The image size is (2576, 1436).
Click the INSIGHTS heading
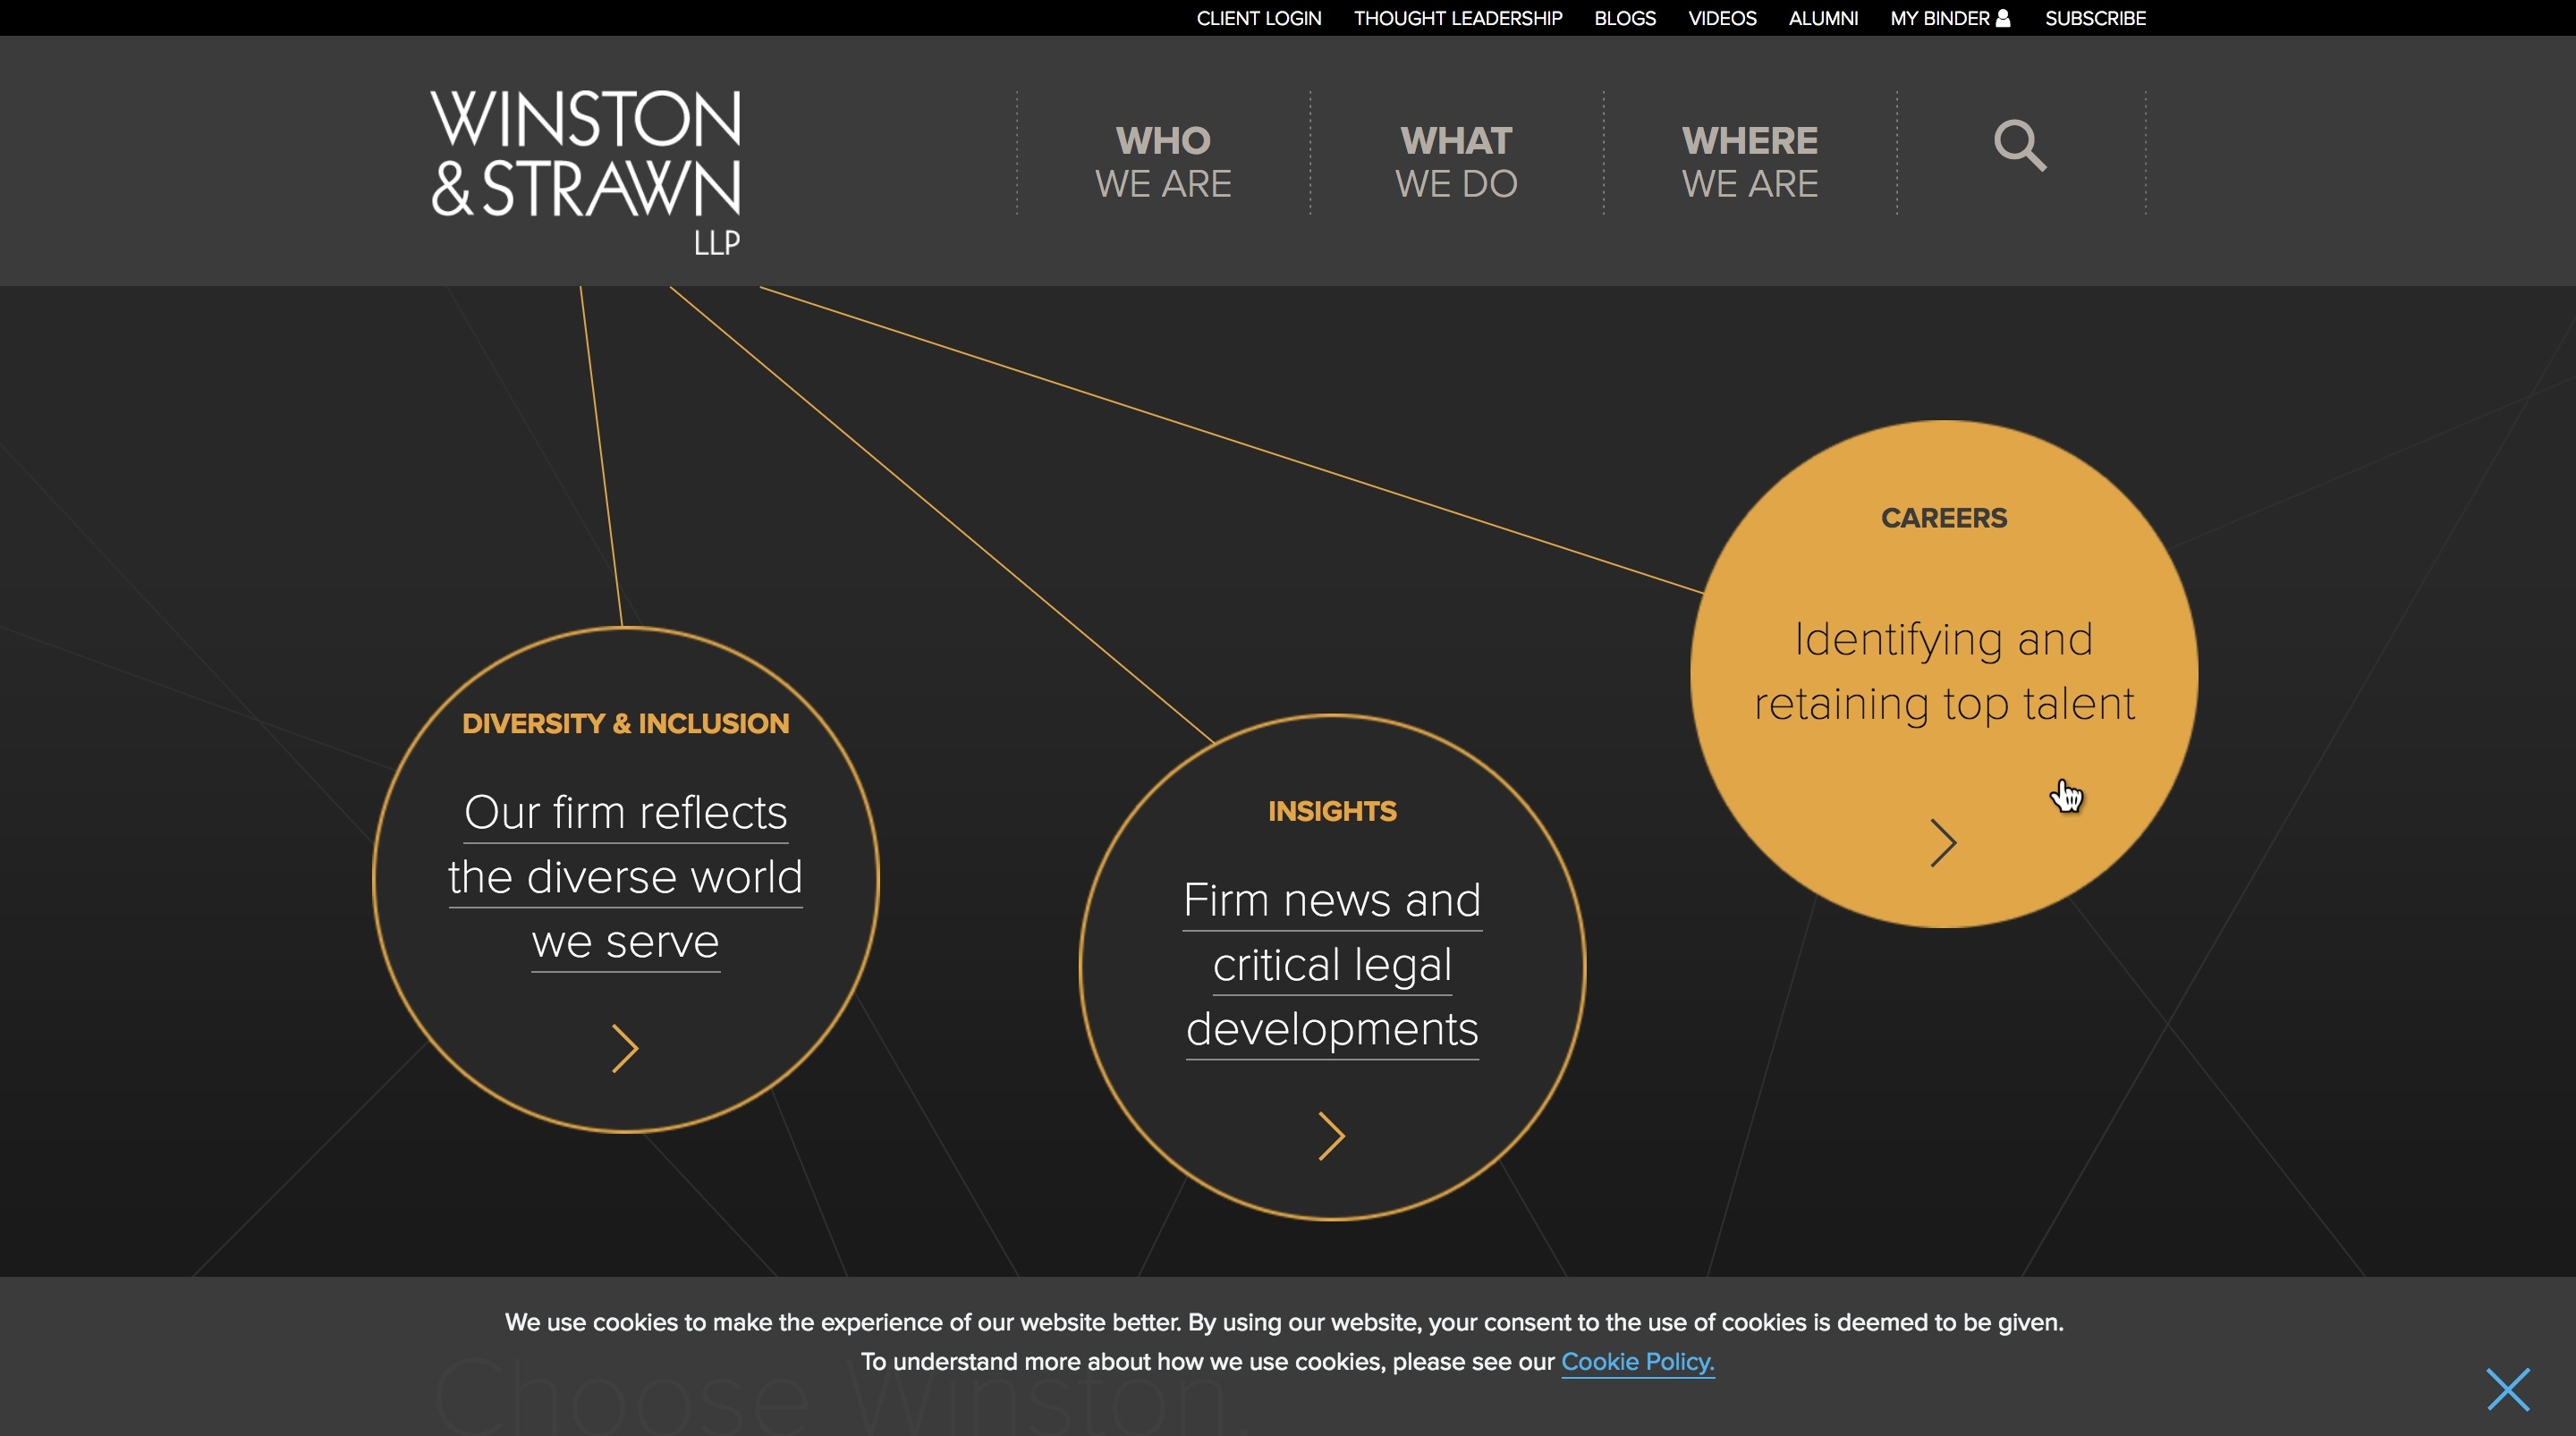click(1332, 811)
